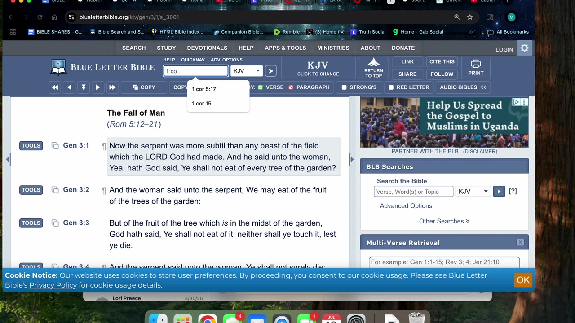Click the Uganda Gospel ad banner
Image resolution: width=575 pixels, height=323 pixels.
point(444,123)
